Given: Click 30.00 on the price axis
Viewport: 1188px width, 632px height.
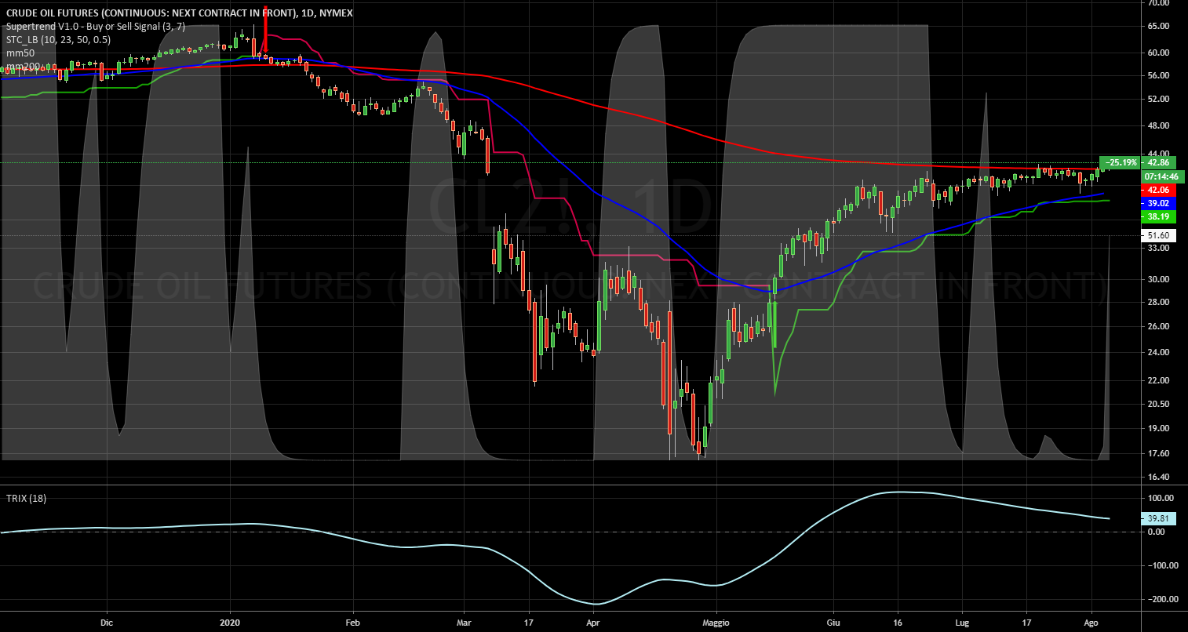Looking at the screenshot, I should 1159,279.
